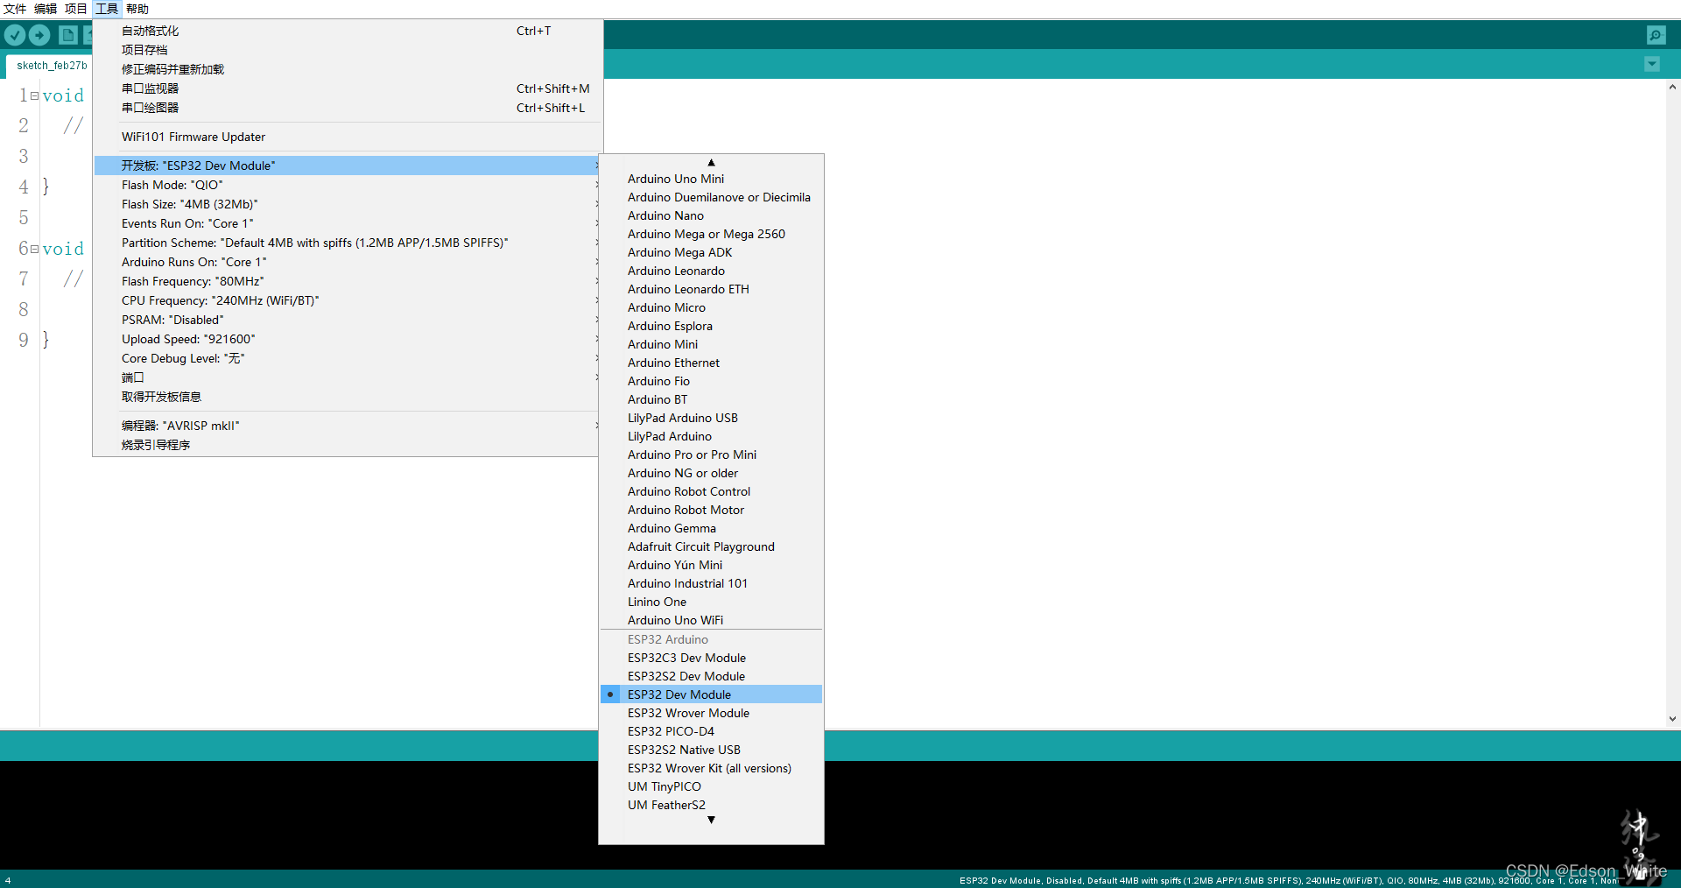Collapse the code fold on line 1
Image resolution: width=1681 pixels, height=888 pixels.
[x=34, y=95]
